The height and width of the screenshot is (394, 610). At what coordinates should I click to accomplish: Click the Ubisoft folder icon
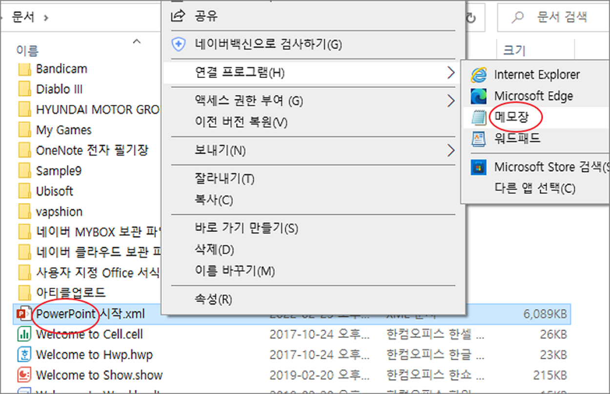(24, 192)
